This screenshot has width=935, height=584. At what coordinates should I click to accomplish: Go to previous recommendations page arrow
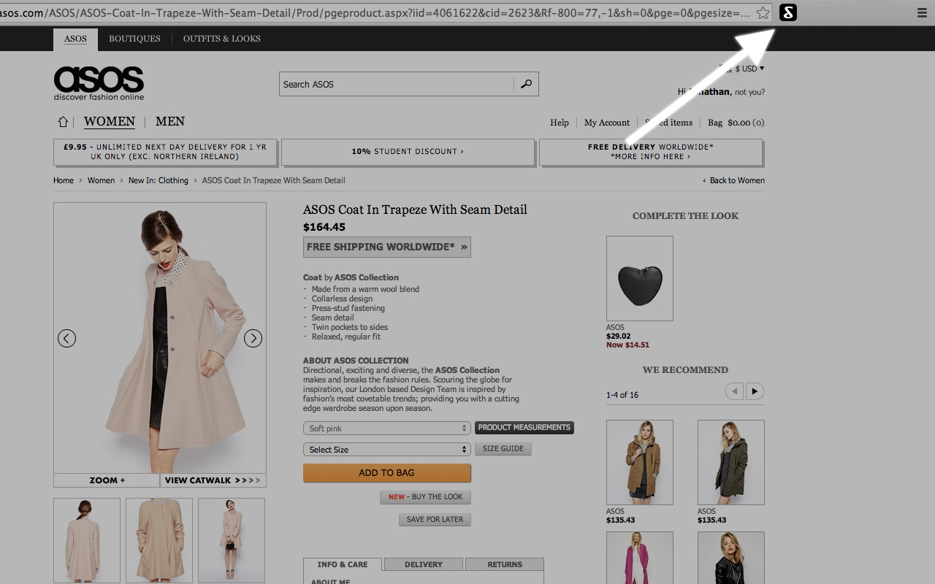(734, 391)
